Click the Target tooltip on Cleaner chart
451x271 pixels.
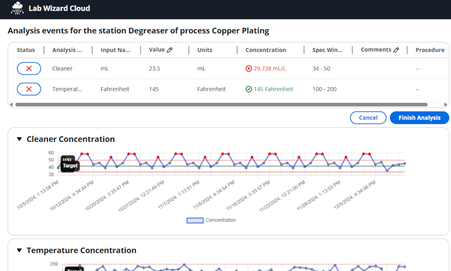tap(70, 166)
